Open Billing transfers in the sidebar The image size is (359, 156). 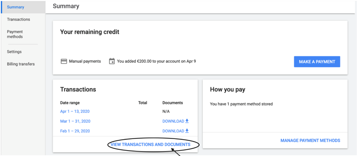point(21,64)
